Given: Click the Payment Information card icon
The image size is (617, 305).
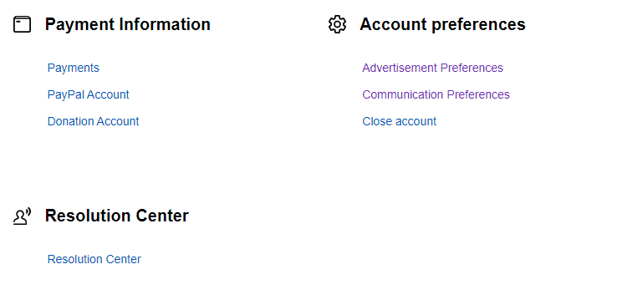Looking at the screenshot, I should pyautogui.click(x=22, y=24).
